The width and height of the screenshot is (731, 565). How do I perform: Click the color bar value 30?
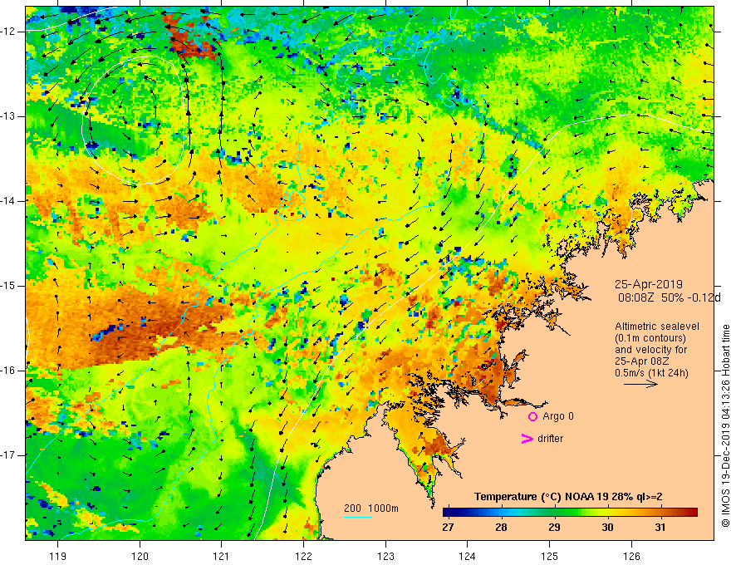[607, 528]
